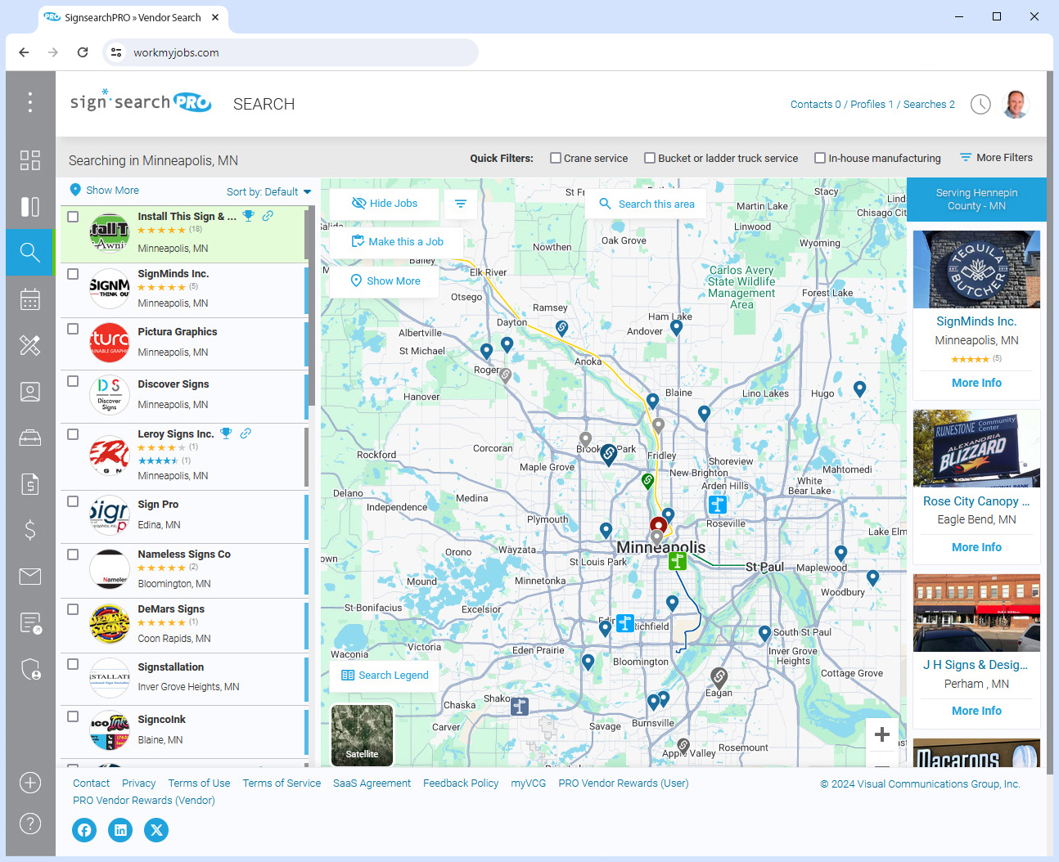Open the X social icon

(156, 830)
